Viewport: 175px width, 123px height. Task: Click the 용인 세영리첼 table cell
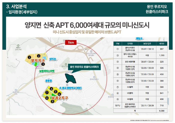click(x=130, y=62)
